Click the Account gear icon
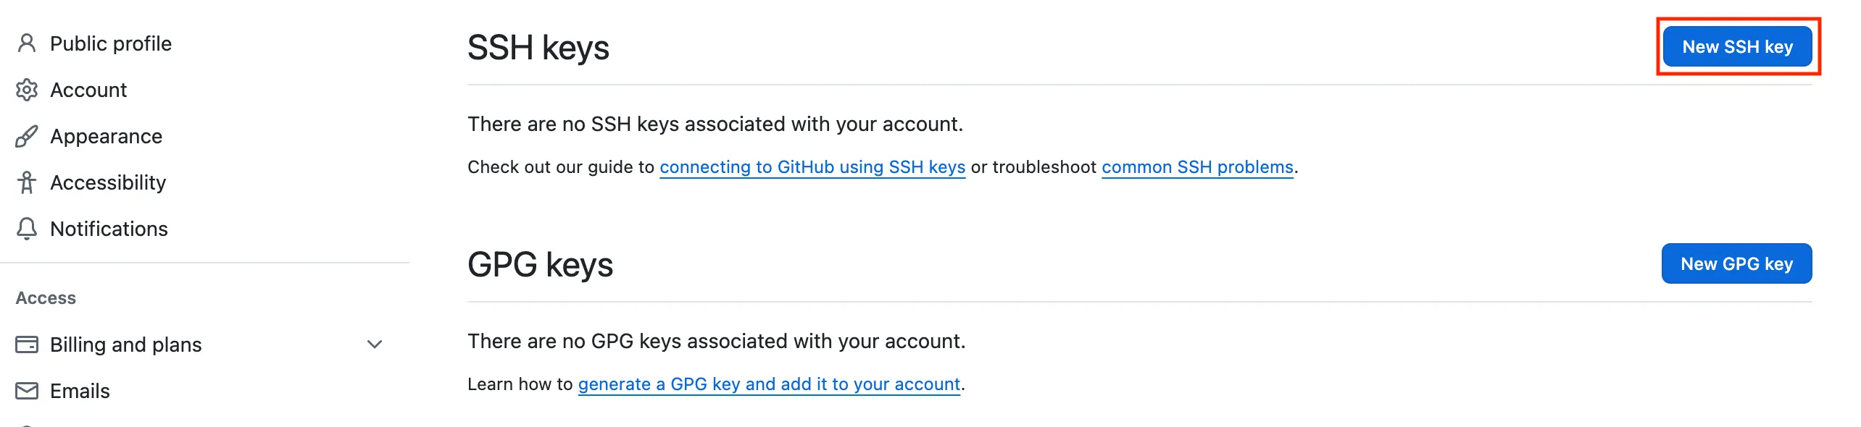This screenshot has width=1861, height=427. [x=27, y=90]
